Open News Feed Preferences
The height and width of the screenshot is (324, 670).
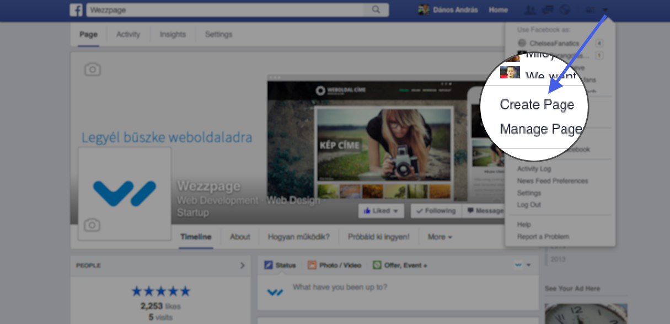click(x=553, y=181)
